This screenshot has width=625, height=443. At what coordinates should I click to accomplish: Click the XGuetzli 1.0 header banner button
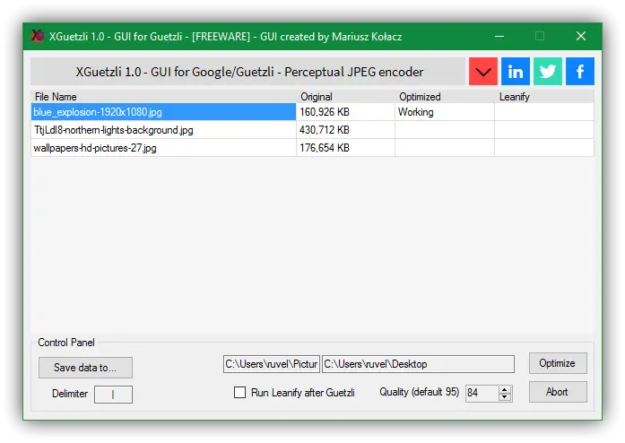pyautogui.click(x=247, y=72)
